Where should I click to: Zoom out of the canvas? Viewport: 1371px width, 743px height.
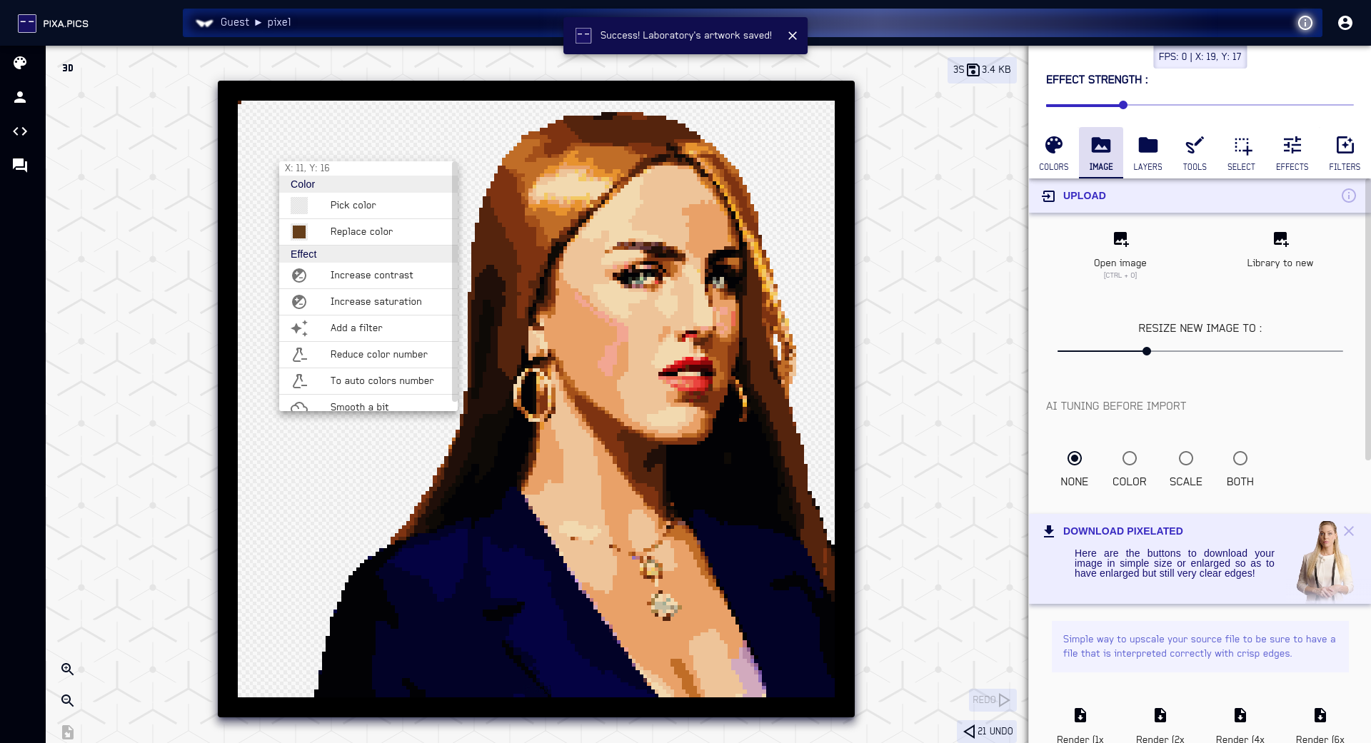click(x=68, y=701)
